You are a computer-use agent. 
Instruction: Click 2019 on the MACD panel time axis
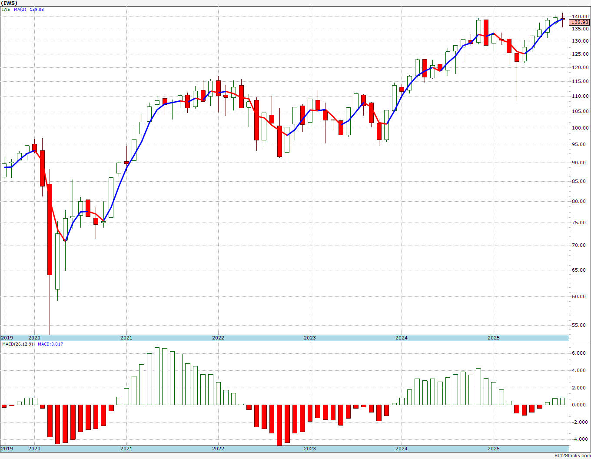tap(7, 449)
